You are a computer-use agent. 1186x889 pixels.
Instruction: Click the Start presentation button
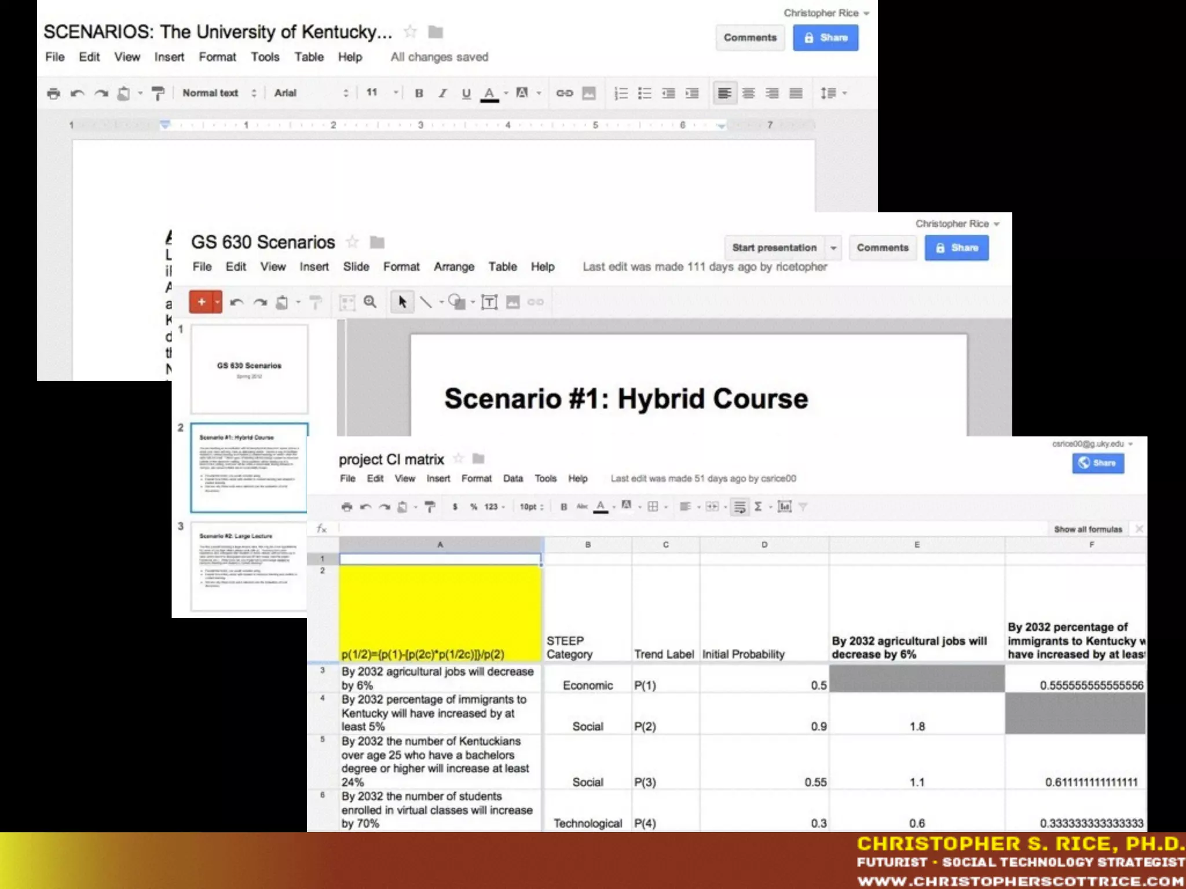(774, 248)
